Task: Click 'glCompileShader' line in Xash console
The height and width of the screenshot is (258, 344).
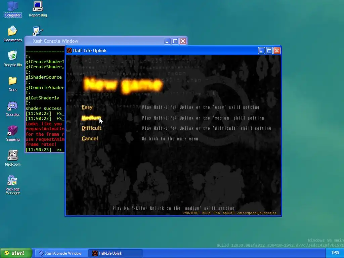Action: (x=45, y=88)
